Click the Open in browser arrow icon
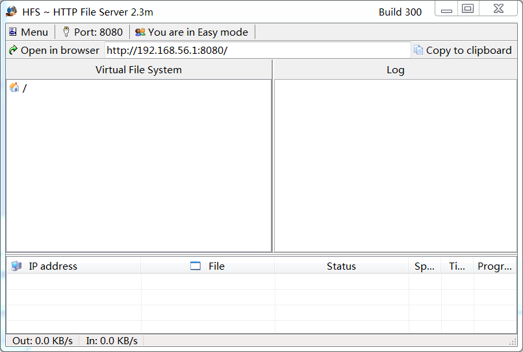Image resolution: width=523 pixels, height=352 pixels. click(13, 50)
